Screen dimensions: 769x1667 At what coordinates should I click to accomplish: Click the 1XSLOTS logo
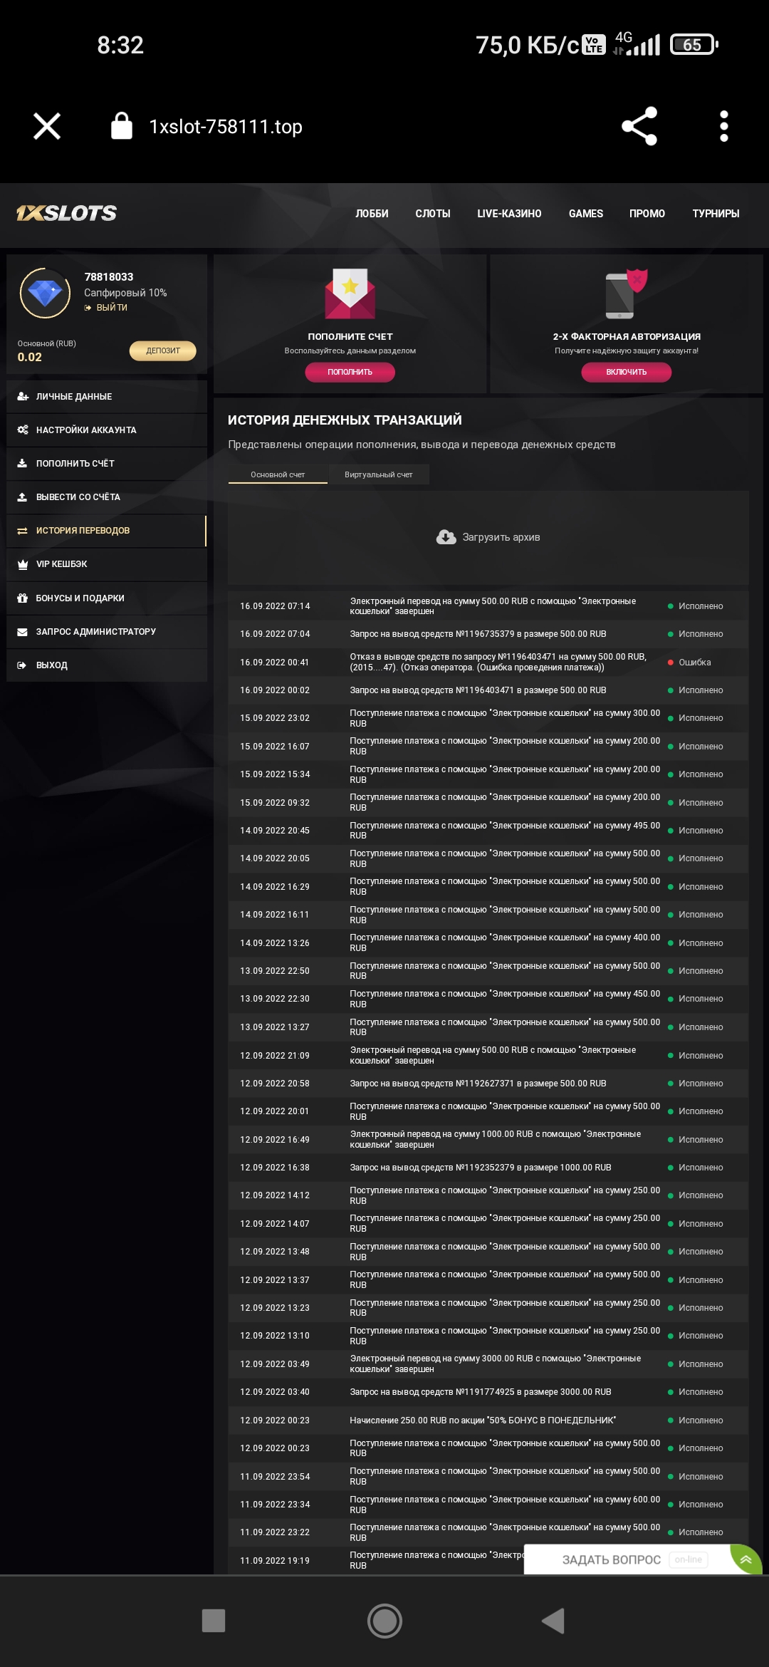(x=67, y=213)
